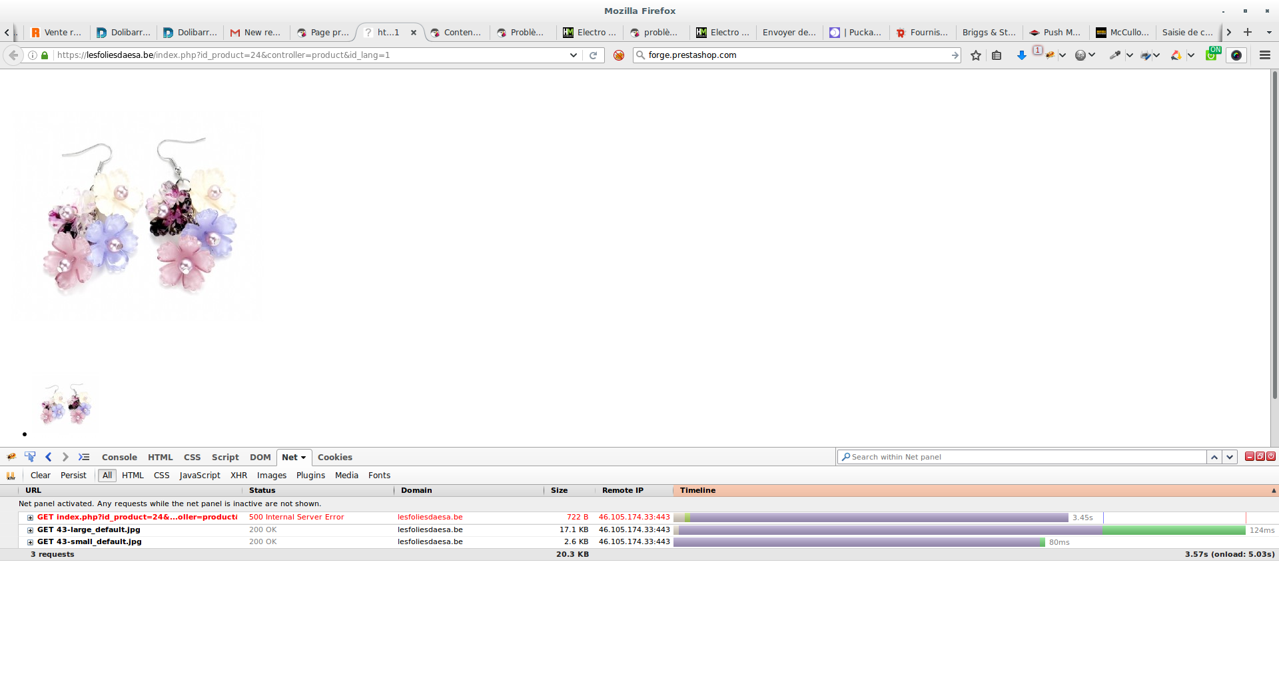
Task: Click the Firebug bug toolbar icon
Action: (1049, 55)
